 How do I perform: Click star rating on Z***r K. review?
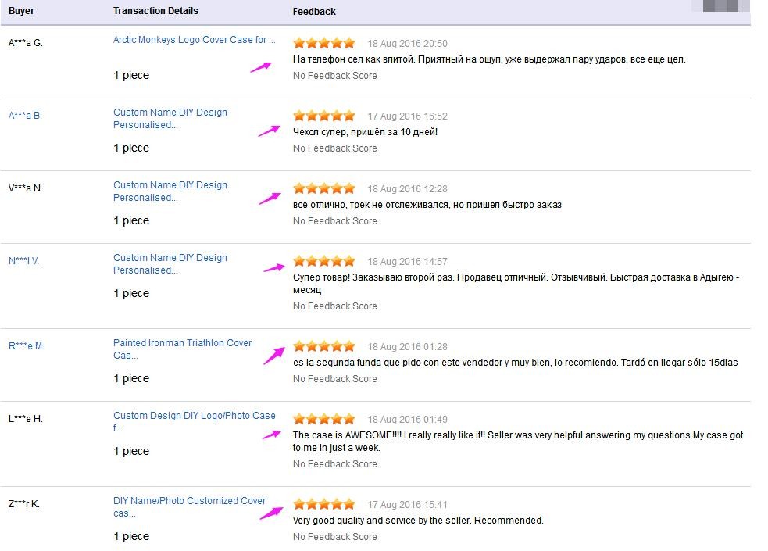pyautogui.click(x=323, y=504)
